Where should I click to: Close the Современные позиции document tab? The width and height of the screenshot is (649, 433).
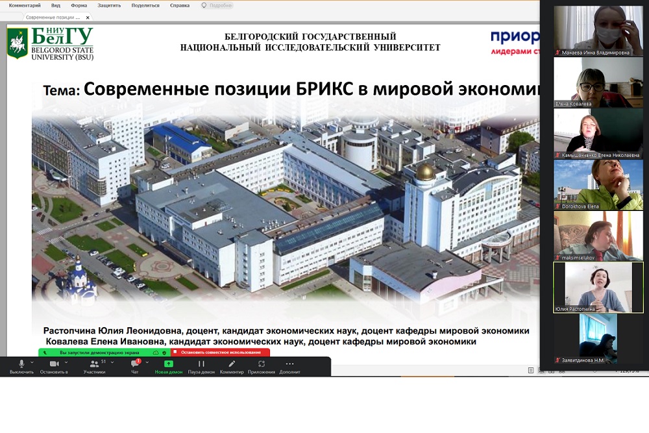point(88,18)
